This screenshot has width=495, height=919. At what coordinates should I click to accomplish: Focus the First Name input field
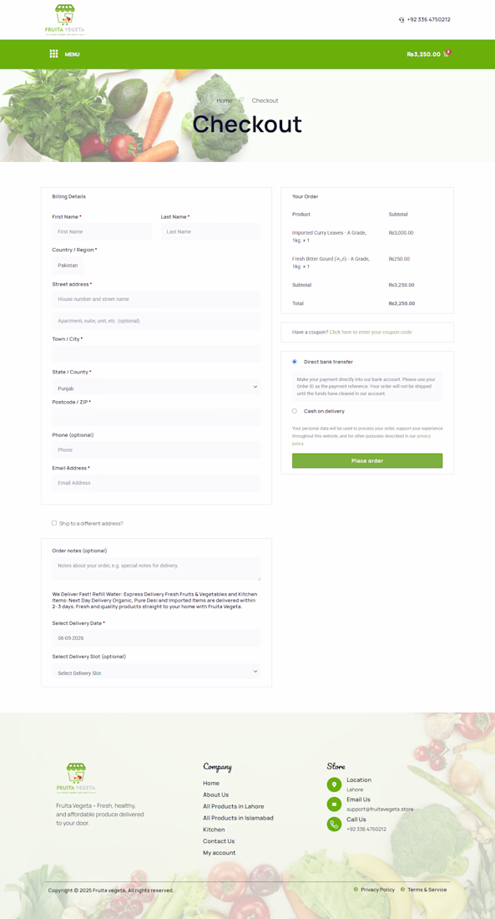(102, 231)
